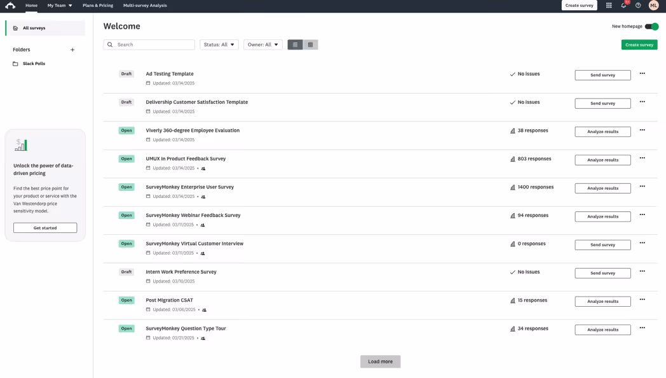The image size is (666, 378).
Task: Open more options for Viverly 360-degree Employee Evaluation
Action: 642,130
